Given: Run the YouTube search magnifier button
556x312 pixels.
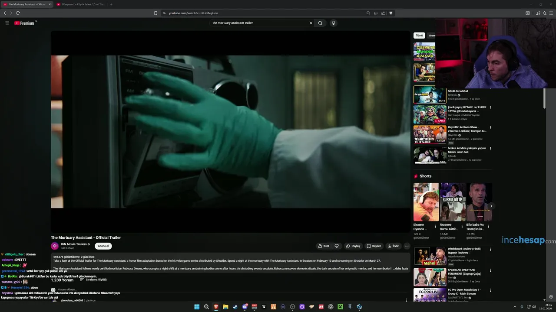Looking at the screenshot, I should pyautogui.click(x=320, y=23).
